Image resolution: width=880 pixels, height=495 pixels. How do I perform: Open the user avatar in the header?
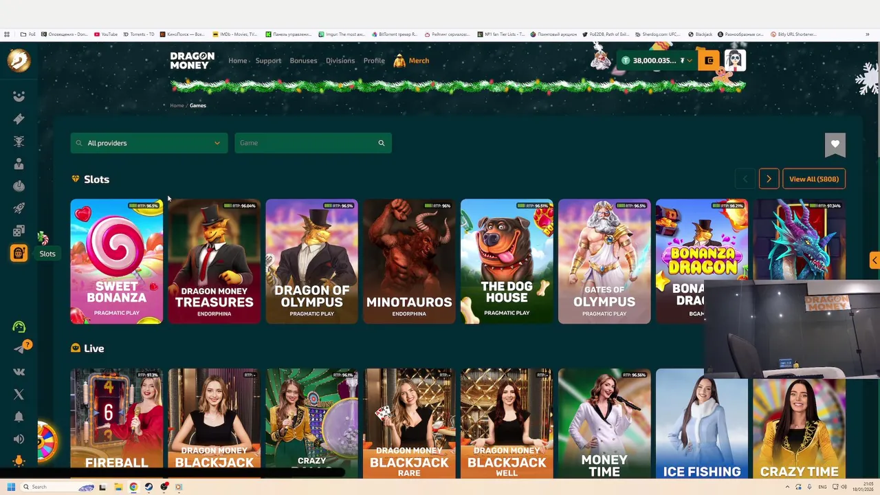[x=734, y=60]
